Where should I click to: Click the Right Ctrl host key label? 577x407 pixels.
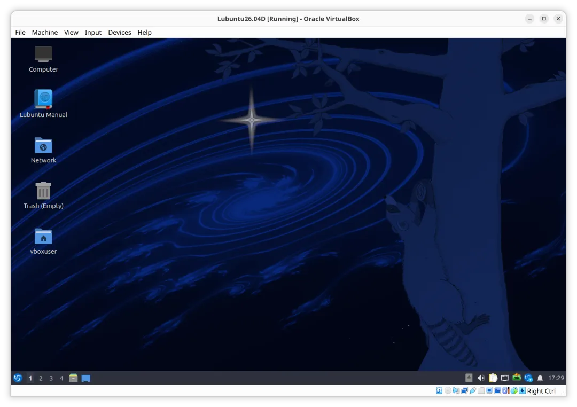click(541, 391)
